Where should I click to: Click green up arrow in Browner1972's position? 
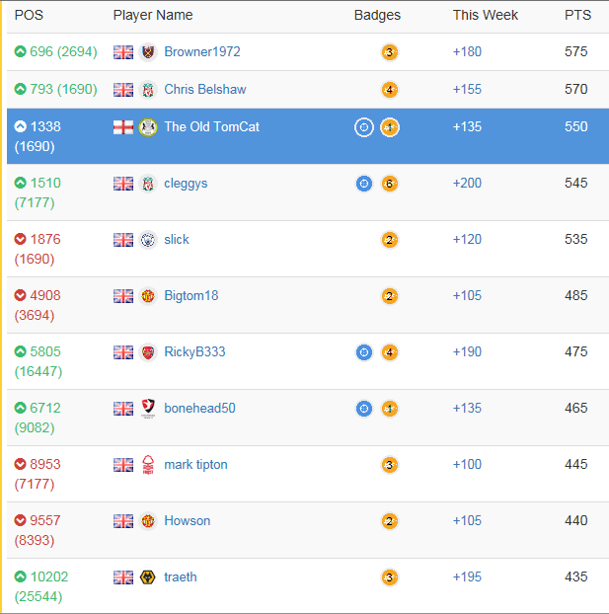[x=21, y=52]
